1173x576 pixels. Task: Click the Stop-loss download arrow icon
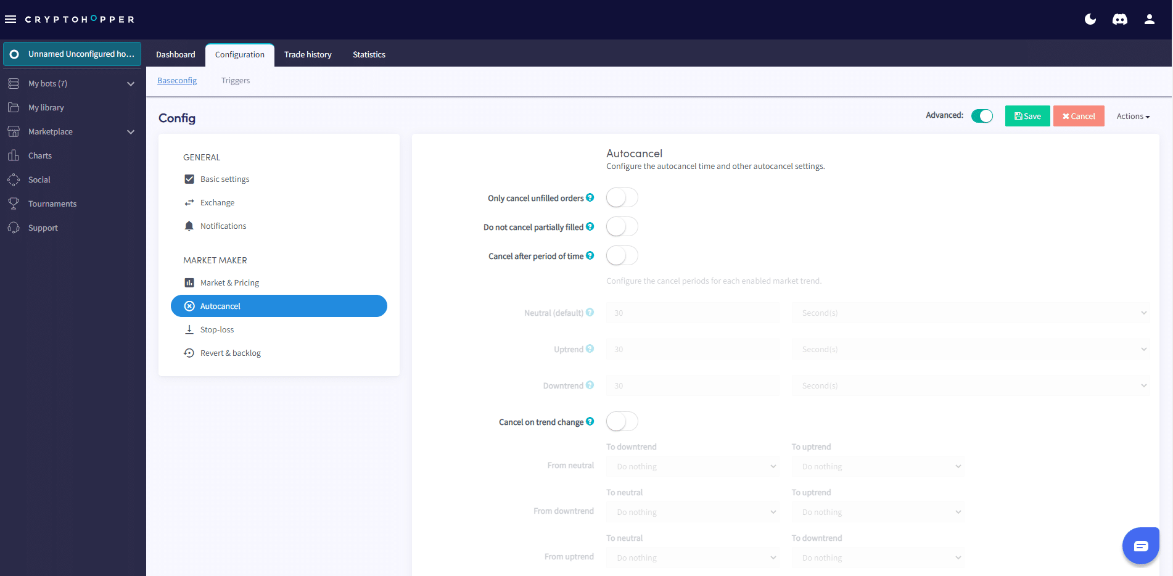coord(189,329)
